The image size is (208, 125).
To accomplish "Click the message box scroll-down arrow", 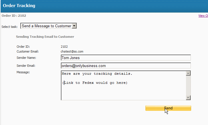I will click(x=188, y=98).
